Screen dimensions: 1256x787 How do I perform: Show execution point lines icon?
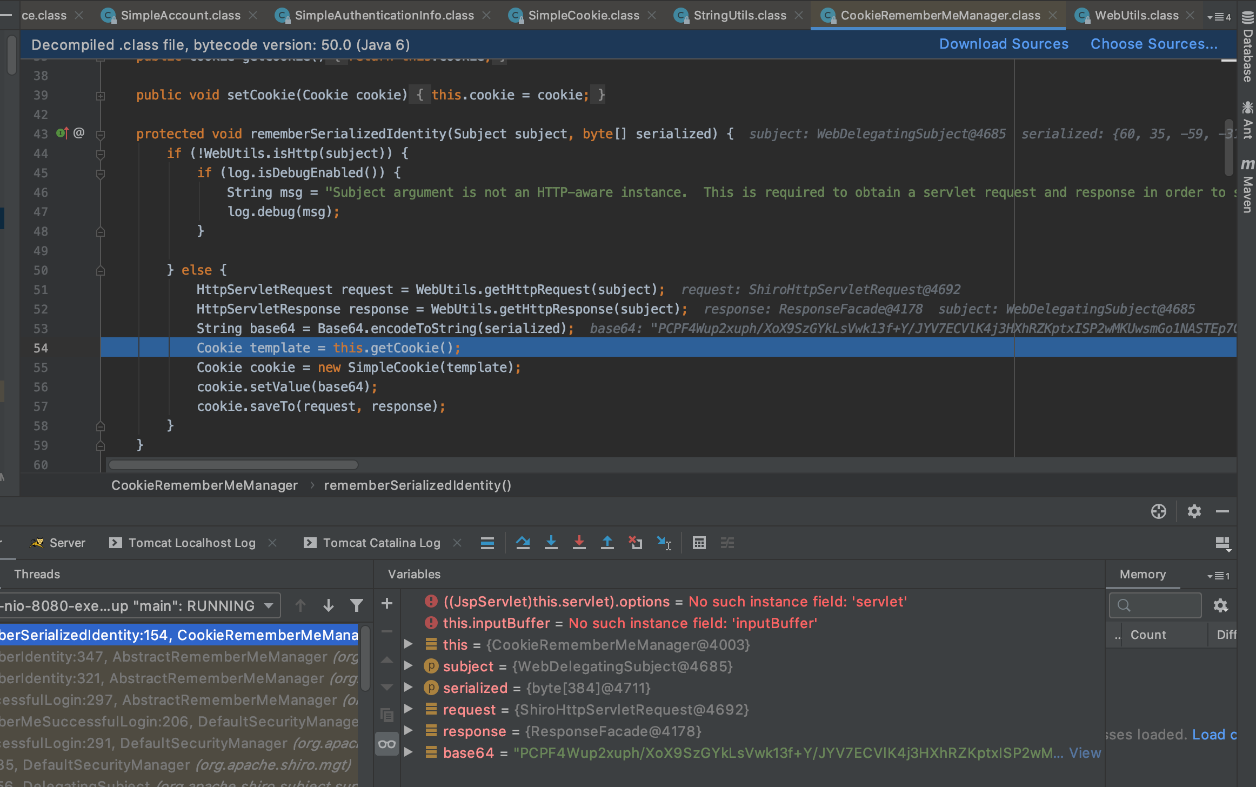[487, 543]
